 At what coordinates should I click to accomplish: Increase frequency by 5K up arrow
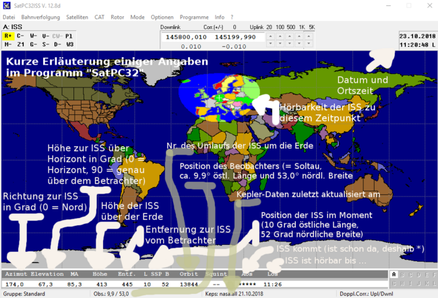(x=309, y=36)
